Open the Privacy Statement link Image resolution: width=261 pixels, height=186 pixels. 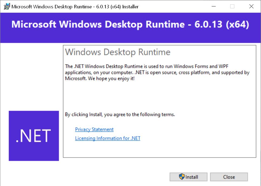[94, 129]
